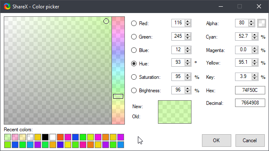Select the Blue radio button

pyautogui.click(x=134, y=50)
